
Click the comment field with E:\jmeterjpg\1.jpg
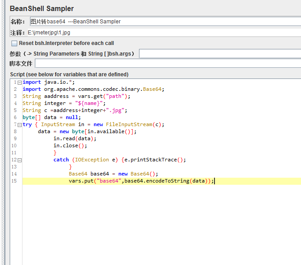pos(164,33)
